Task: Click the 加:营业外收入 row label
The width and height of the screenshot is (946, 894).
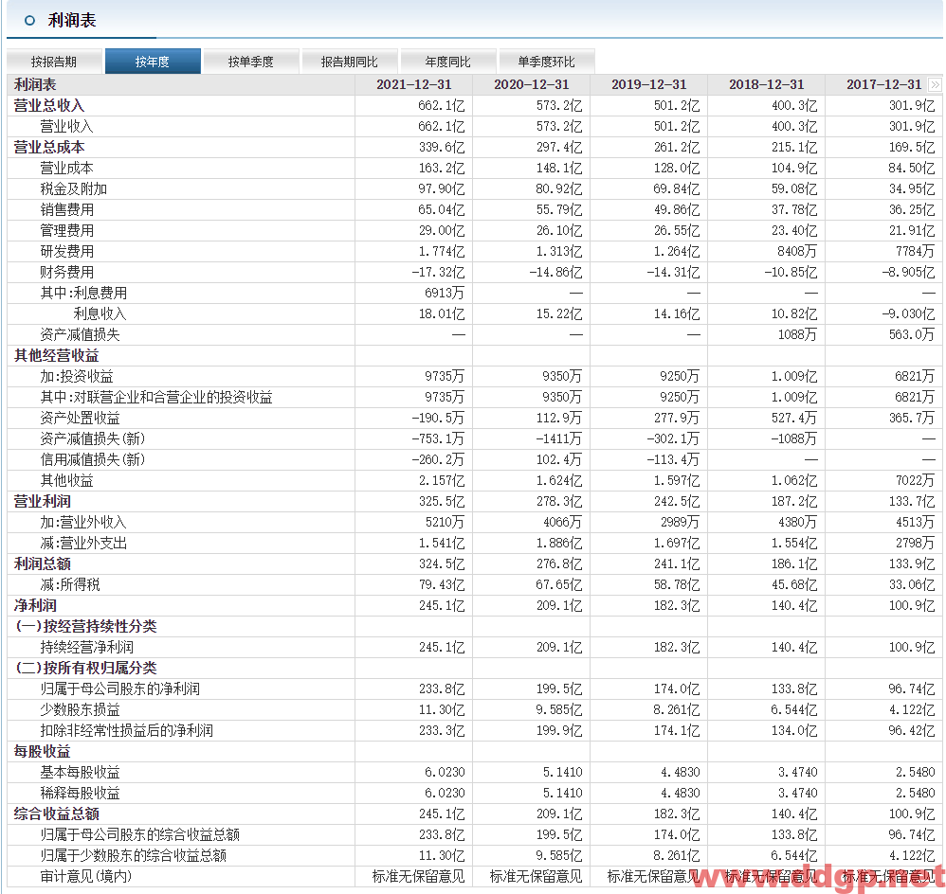Action: tap(83, 522)
